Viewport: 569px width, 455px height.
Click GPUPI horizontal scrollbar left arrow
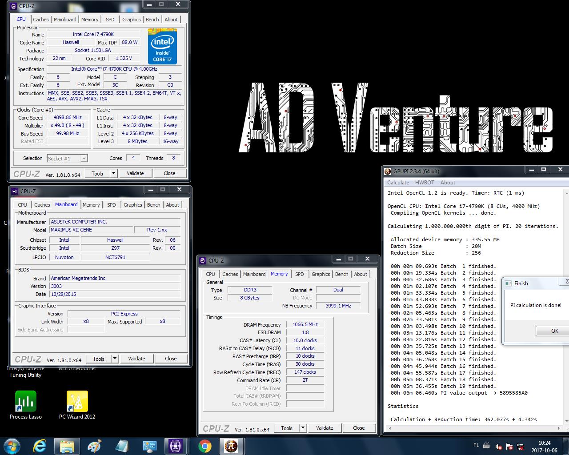(x=389, y=429)
